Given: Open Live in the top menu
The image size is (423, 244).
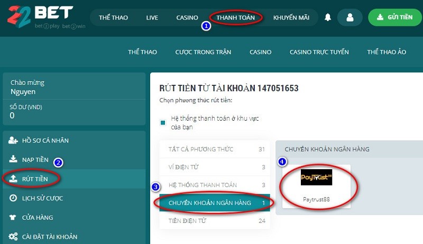Looking at the screenshot, I should 152,17.
